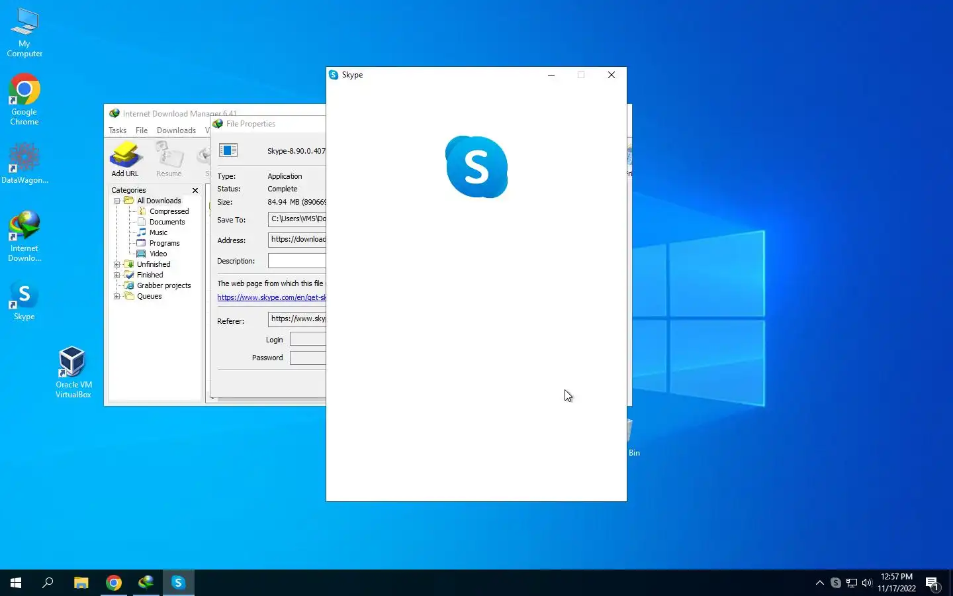Open the Windows Start menu
This screenshot has width=953, height=596.
pyautogui.click(x=16, y=583)
